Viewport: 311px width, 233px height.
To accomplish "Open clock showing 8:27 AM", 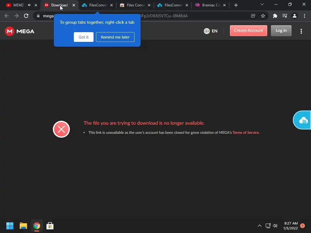I will [291, 226].
